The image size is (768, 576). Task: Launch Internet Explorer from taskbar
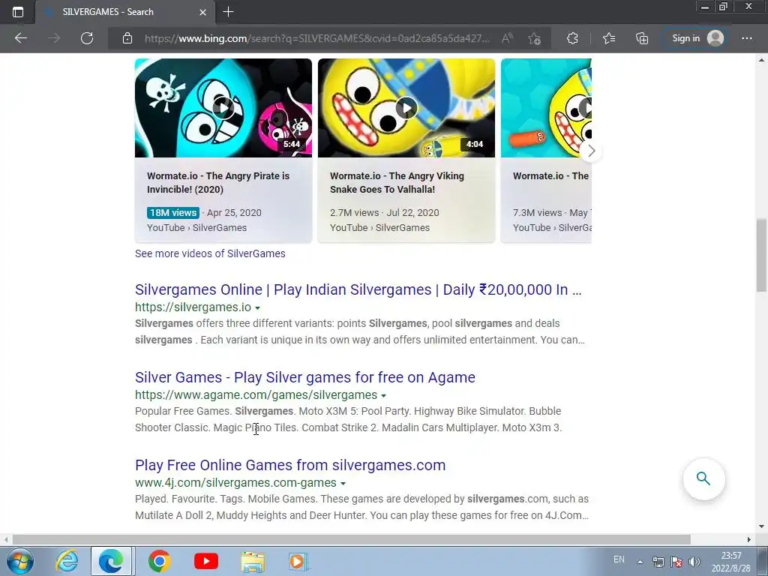click(67, 561)
